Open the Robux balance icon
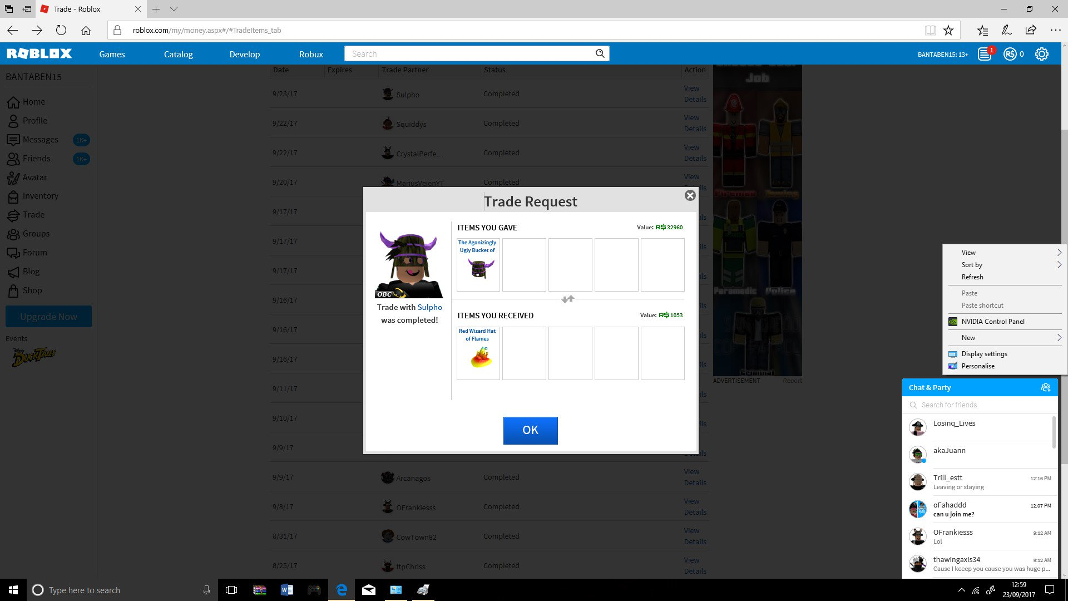Image resolution: width=1068 pixels, height=601 pixels. click(1010, 54)
